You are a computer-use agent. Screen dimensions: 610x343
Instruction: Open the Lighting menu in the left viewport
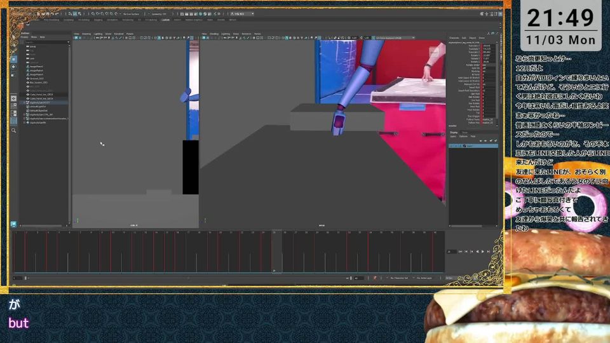(x=98, y=34)
